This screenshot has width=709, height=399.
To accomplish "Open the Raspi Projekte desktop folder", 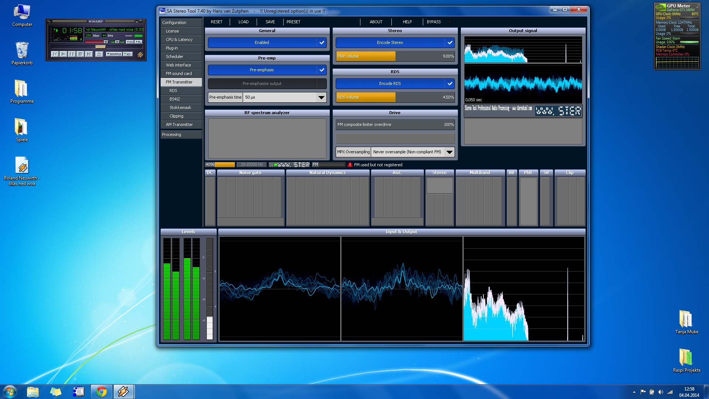I will tap(686, 360).
